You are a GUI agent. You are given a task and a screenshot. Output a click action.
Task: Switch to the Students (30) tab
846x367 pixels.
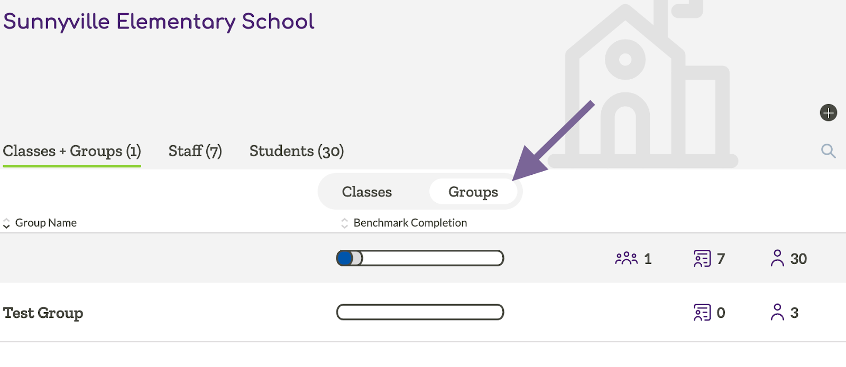(x=297, y=151)
